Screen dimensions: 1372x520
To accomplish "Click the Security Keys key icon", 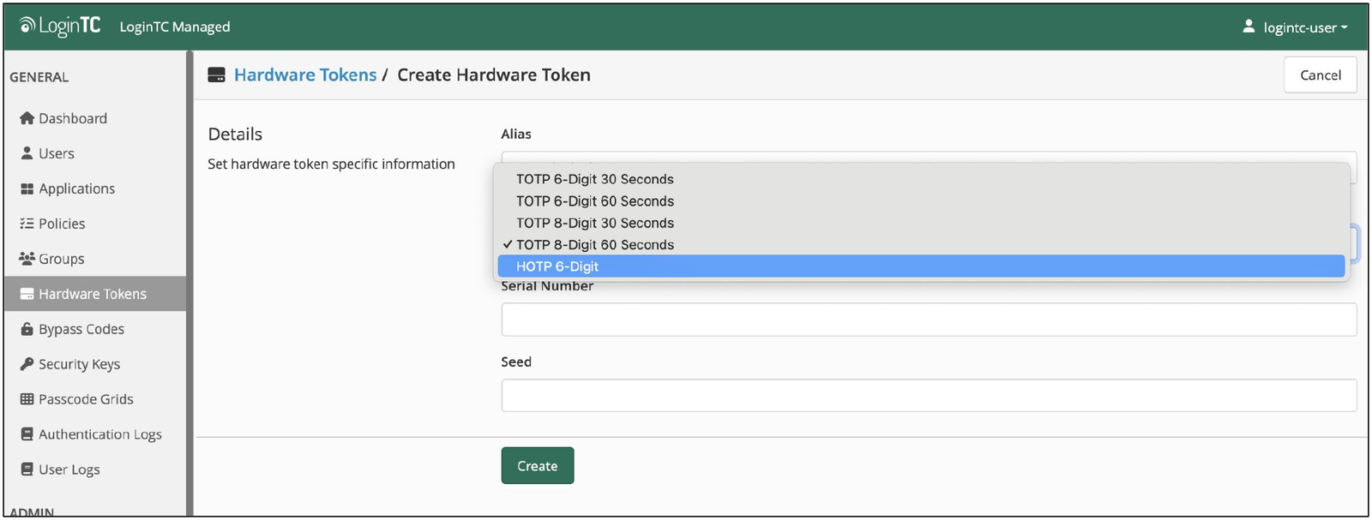I will (27, 364).
